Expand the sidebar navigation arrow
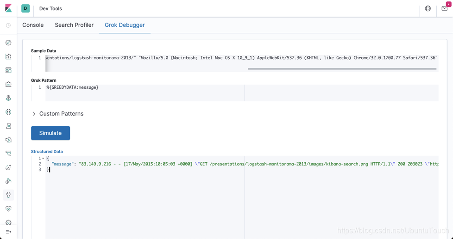453x239 pixels. pos(8,232)
